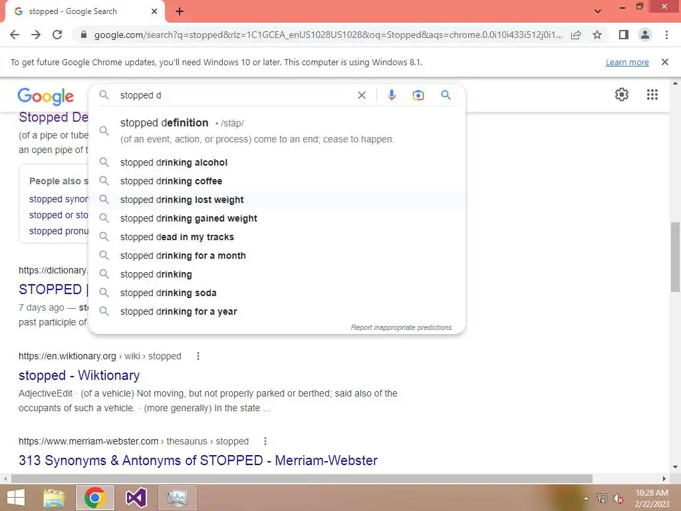Select 'stopped drinking for a month' suggestion
681x511 pixels.
coord(277,256)
